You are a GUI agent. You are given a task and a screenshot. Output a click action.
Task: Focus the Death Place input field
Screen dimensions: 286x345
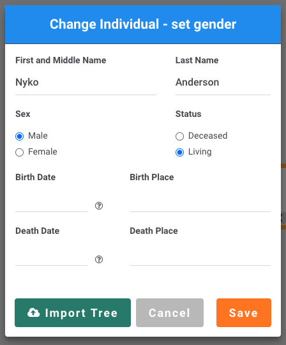tap(200, 256)
